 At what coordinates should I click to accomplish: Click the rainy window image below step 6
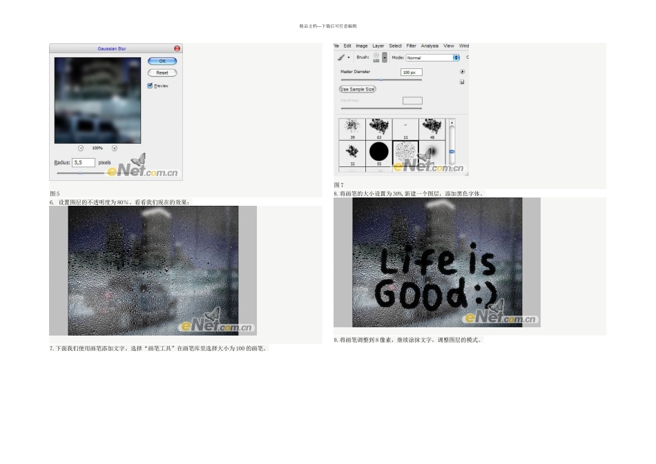point(153,270)
